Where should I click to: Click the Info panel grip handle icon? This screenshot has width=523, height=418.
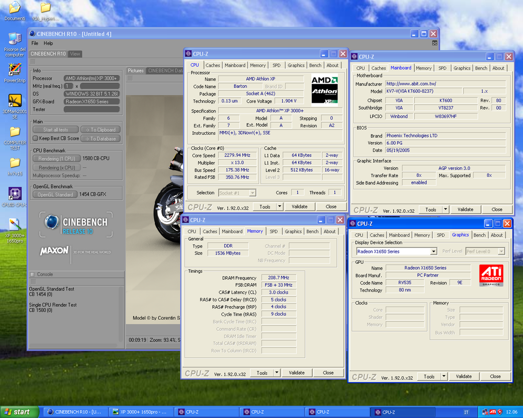(32, 61)
